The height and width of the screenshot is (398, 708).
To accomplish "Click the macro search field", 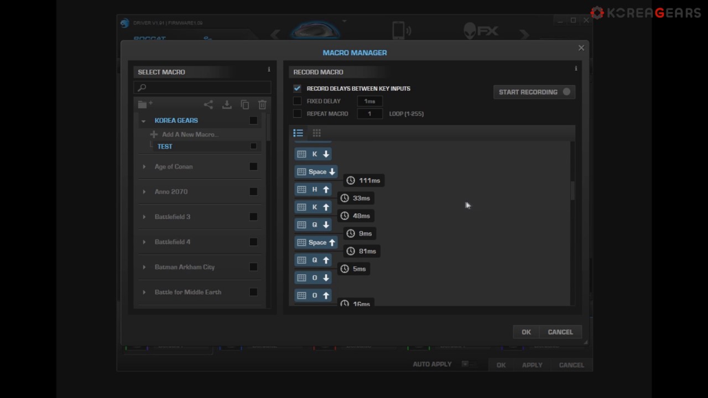I will pyautogui.click(x=202, y=87).
